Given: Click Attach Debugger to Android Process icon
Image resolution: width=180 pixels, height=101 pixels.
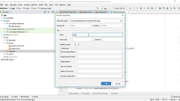Looking at the screenshot, I should (x=152, y=8).
